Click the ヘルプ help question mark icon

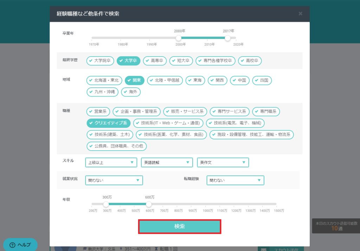tap(12, 245)
